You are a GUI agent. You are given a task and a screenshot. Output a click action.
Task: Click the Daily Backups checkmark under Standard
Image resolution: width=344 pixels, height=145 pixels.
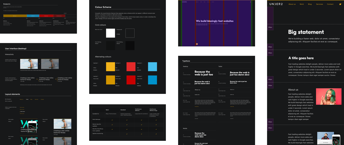click(x=127, y=120)
